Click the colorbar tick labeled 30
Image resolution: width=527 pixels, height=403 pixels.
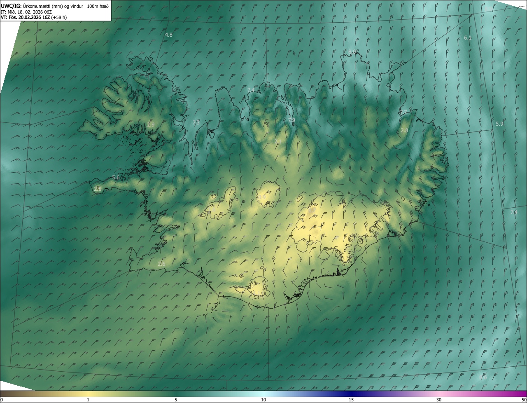439,400
